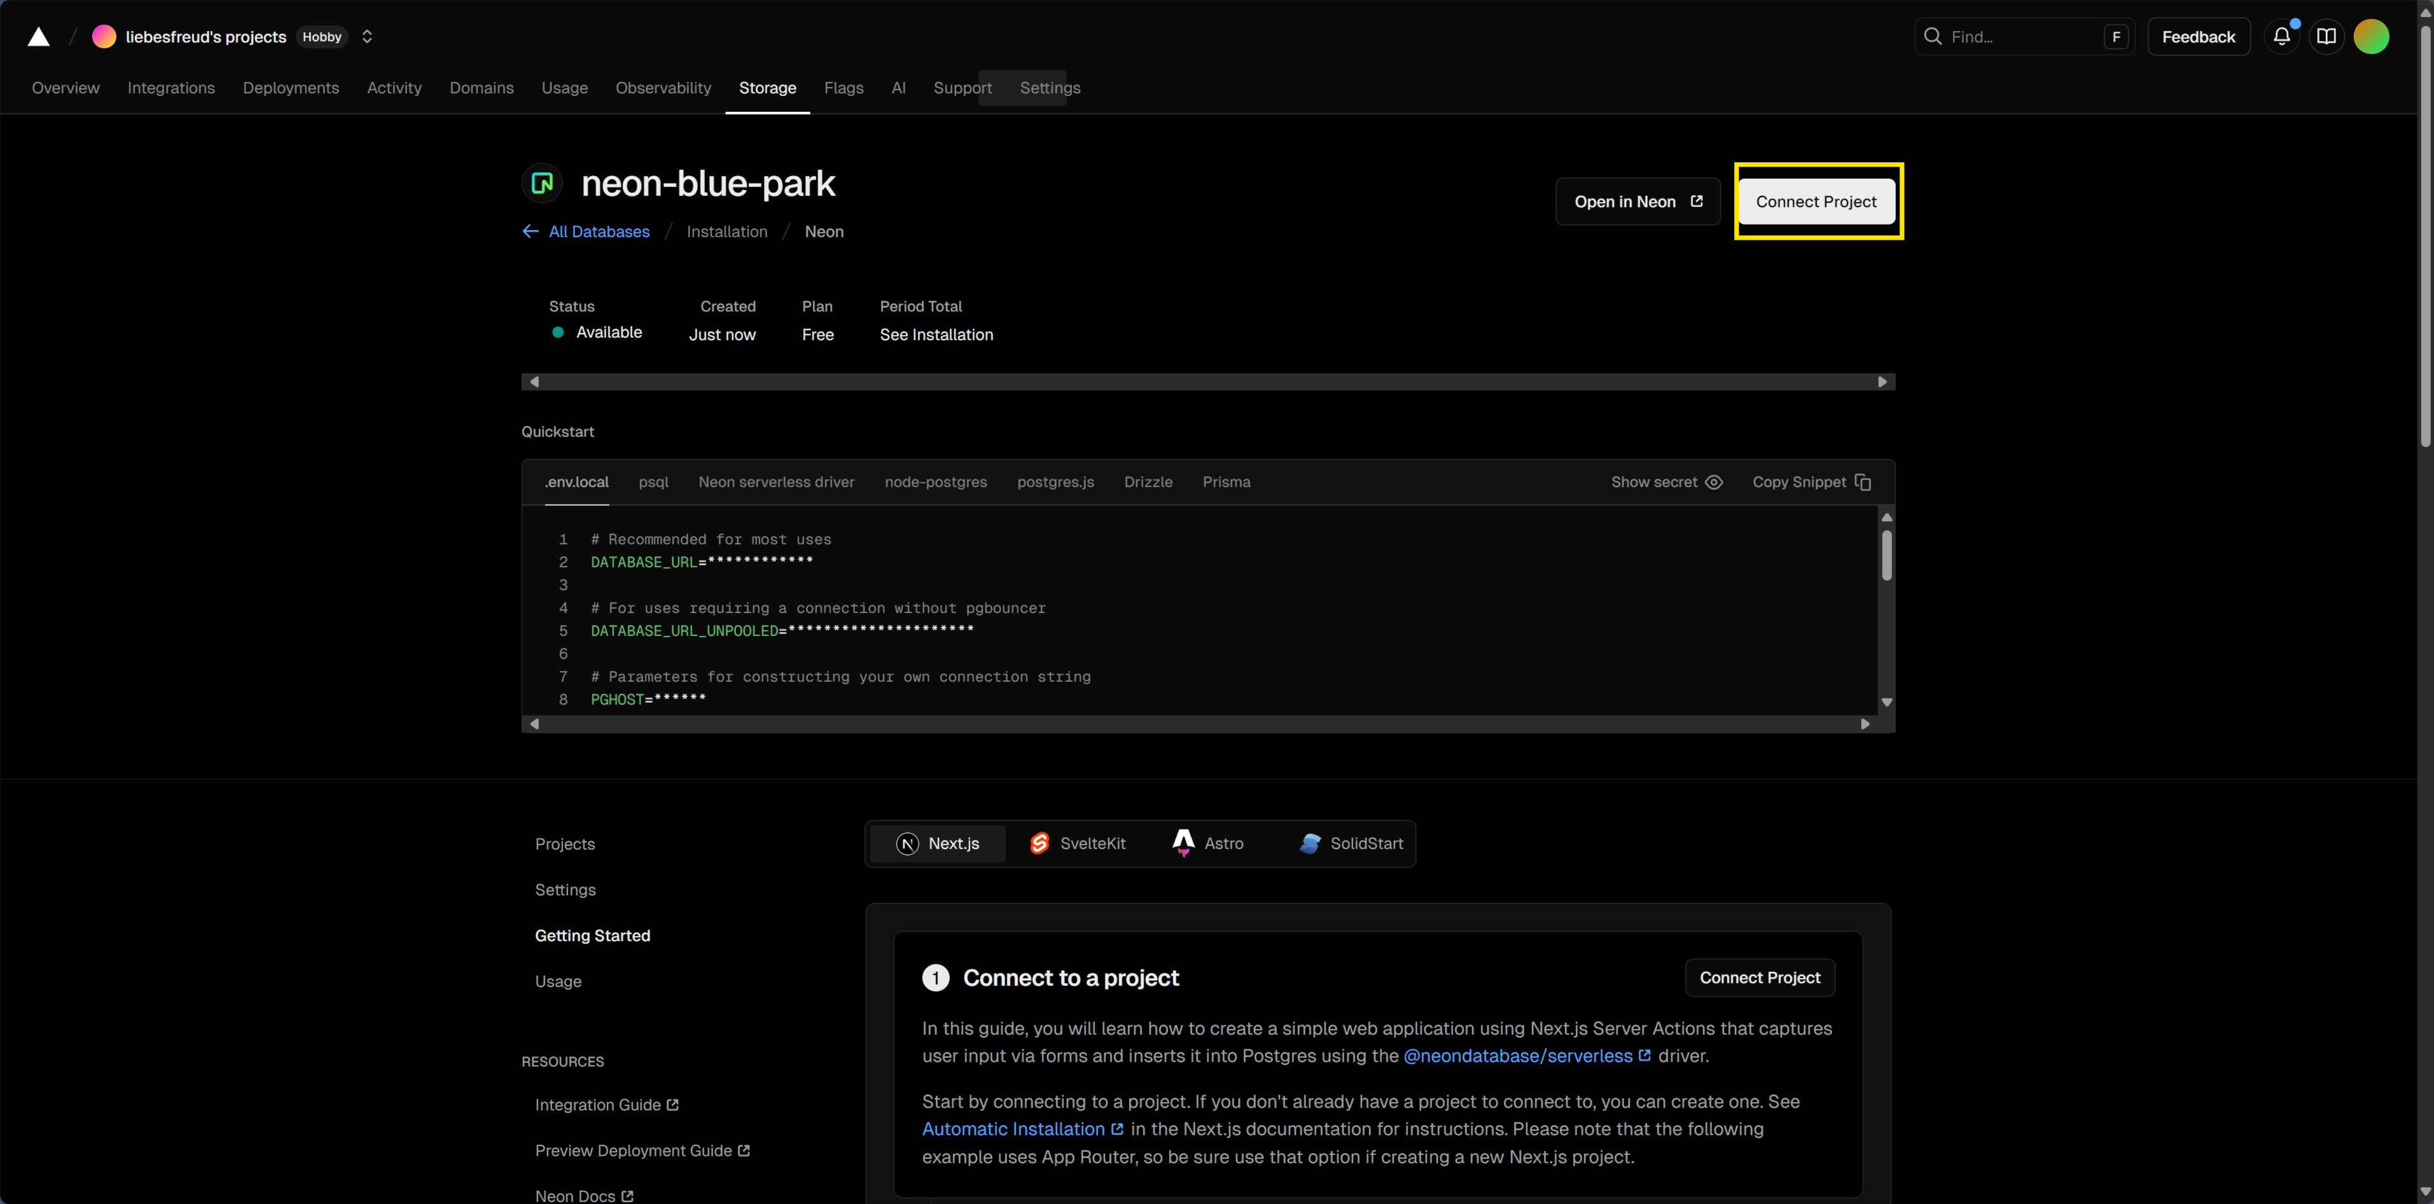This screenshot has width=2434, height=1204.
Task: Open the Deployments nav tab
Action: pos(290,88)
